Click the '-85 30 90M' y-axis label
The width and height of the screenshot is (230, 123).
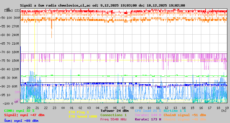[9, 78]
